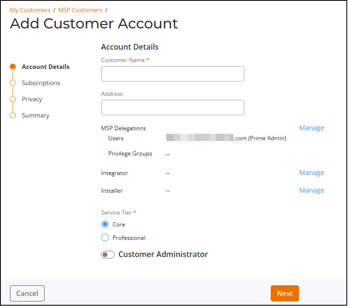
Task: Click into the Address text field
Action: (x=172, y=108)
